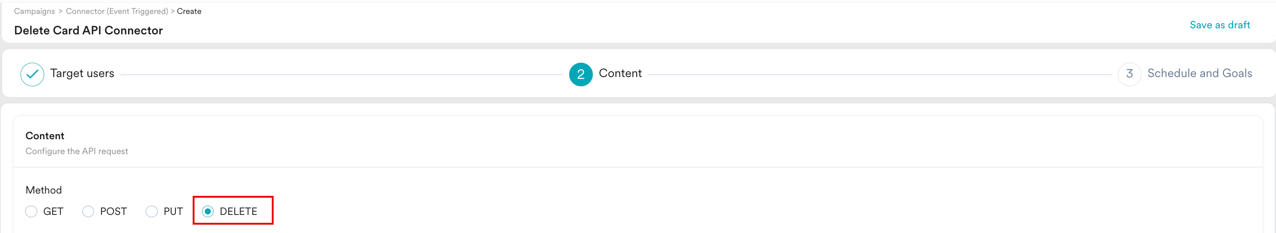This screenshot has height=233, width=1276.
Task: Select the POST method radio button
Action: point(88,211)
